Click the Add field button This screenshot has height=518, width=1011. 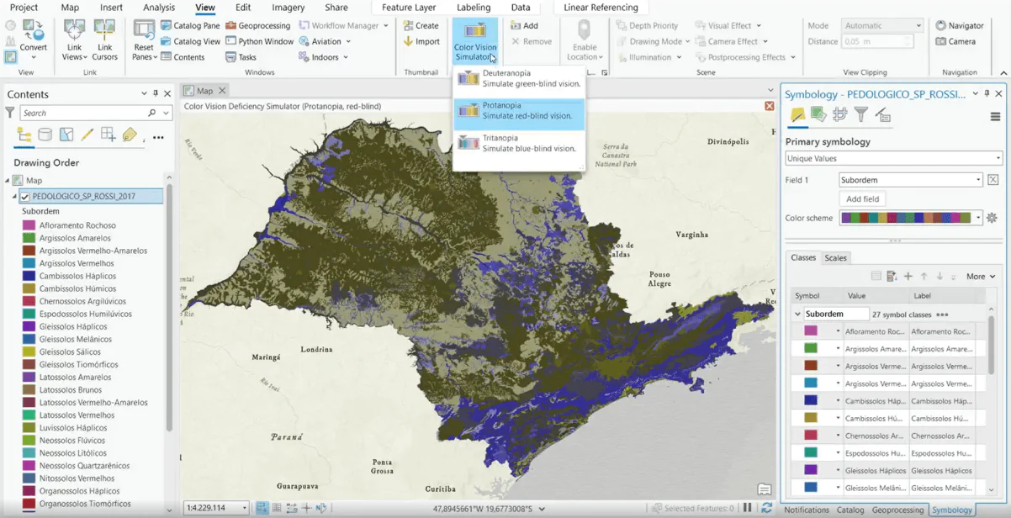[862, 199]
